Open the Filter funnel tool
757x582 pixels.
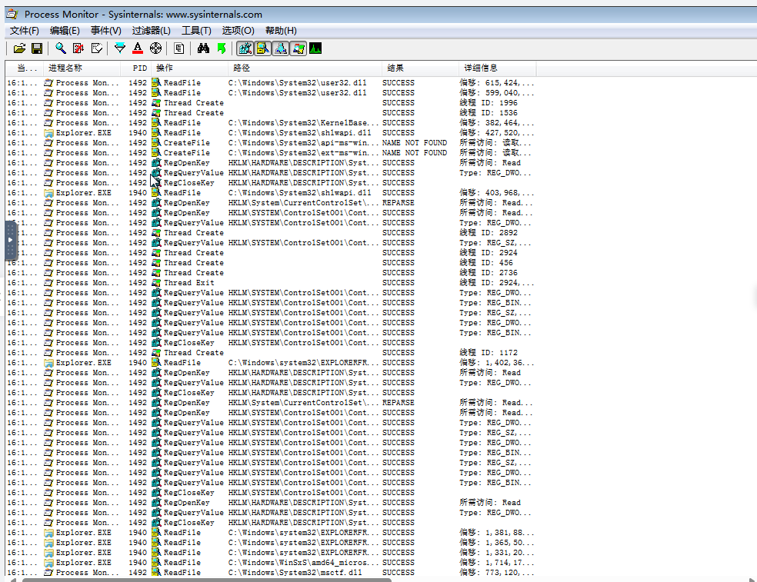(120, 48)
